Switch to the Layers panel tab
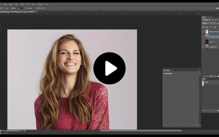Image resolution: width=219 pixels, height=137 pixels. (x=204, y=17)
